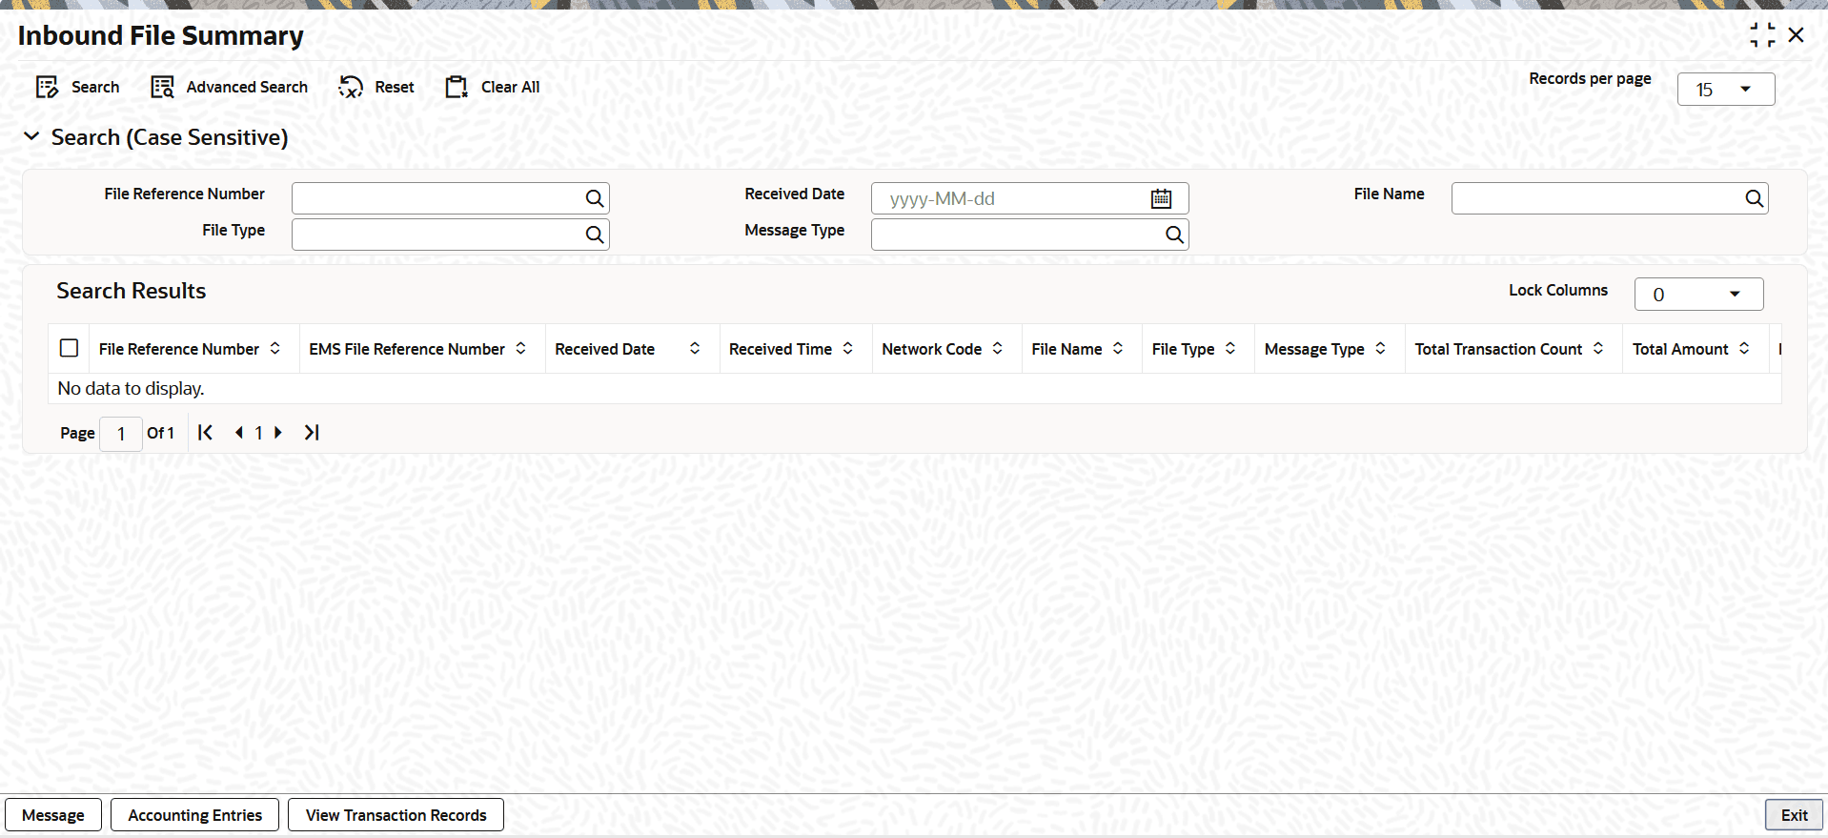Collapse the Search (Case Sensitive) section
This screenshot has height=838, width=1828.
(31, 137)
